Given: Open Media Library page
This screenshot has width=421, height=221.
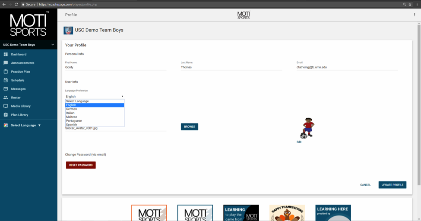Looking at the screenshot, I should (21, 106).
